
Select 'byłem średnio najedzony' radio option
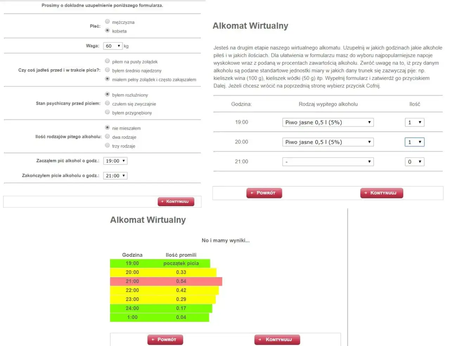(108, 70)
